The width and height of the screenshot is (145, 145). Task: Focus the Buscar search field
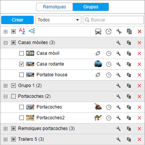point(114,20)
